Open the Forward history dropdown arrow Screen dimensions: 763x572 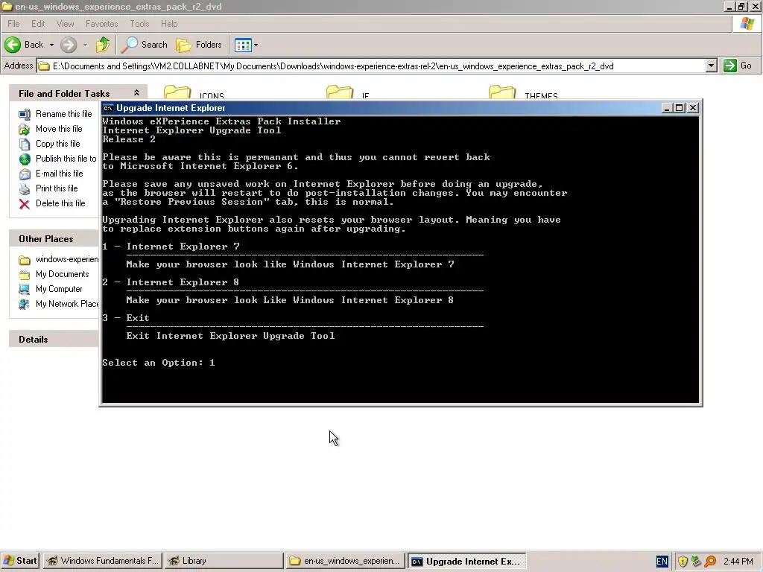(85, 45)
